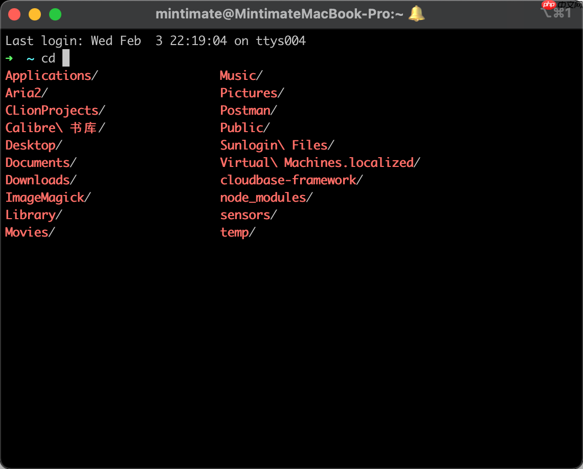Click the temp/ directory name

click(234, 232)
